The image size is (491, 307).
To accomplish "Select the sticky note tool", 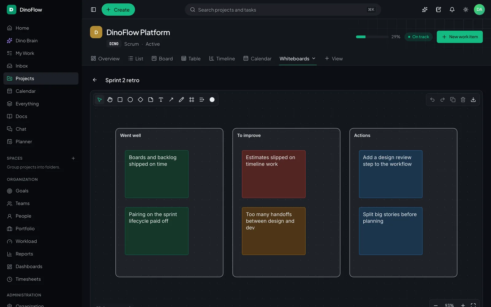I will (x=151, y=99).
